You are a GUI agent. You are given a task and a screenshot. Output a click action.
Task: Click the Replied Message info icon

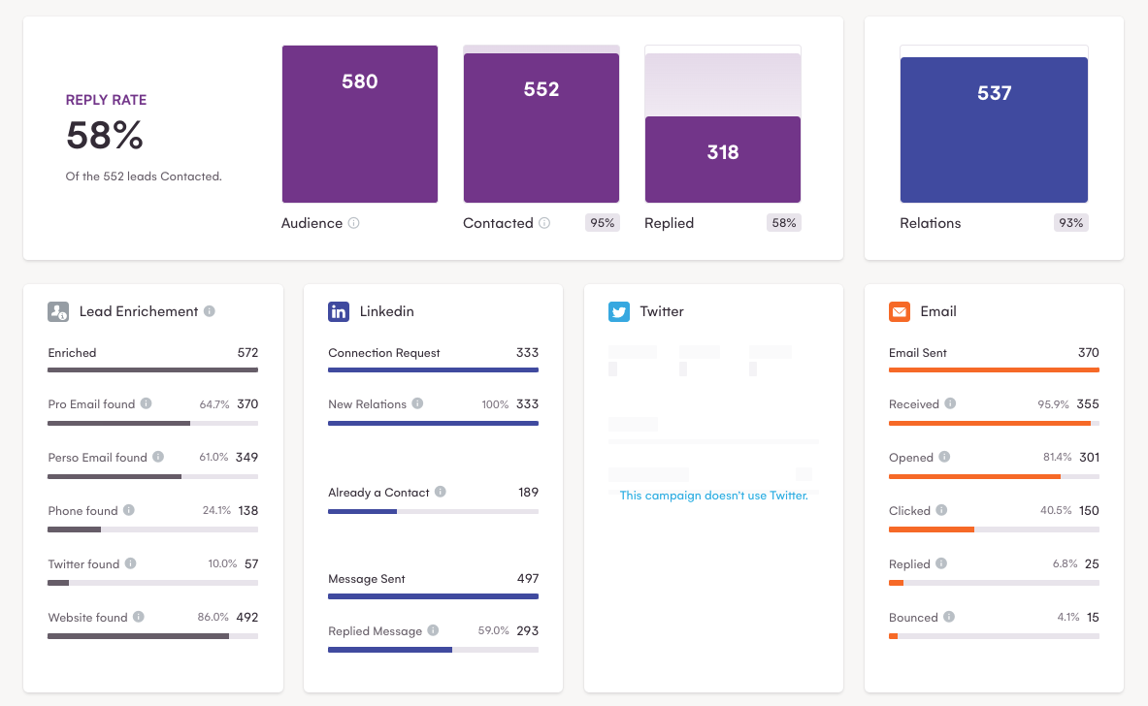point(436,630)
